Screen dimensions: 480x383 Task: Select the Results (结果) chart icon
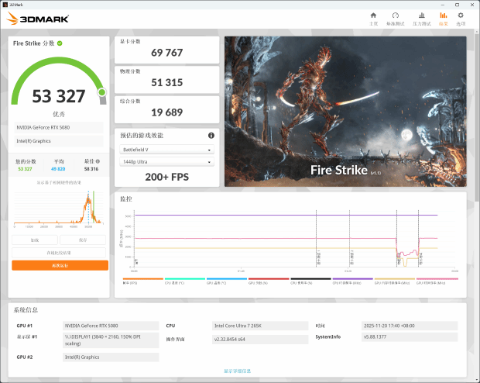(x=443, y=17)
